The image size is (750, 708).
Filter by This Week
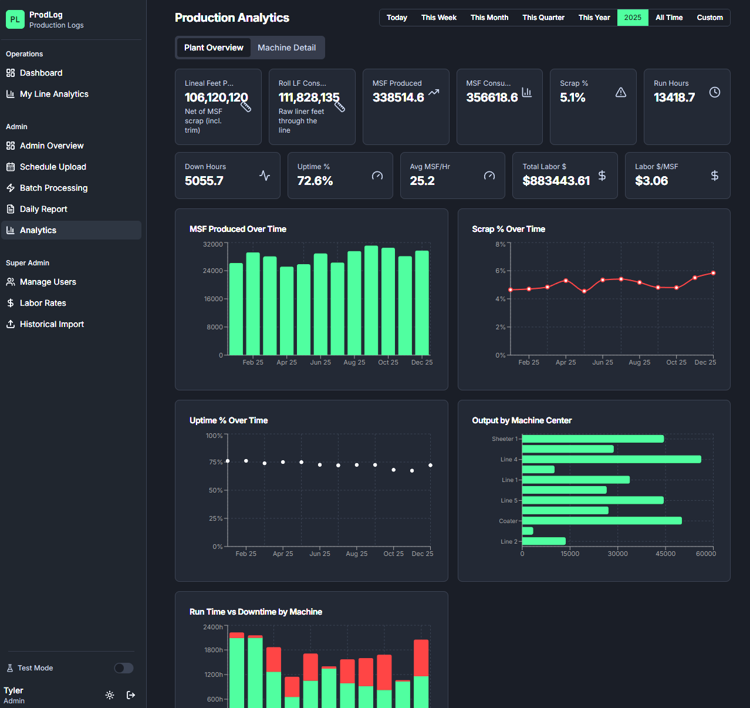pyautogui.click(x=439, y=18)
